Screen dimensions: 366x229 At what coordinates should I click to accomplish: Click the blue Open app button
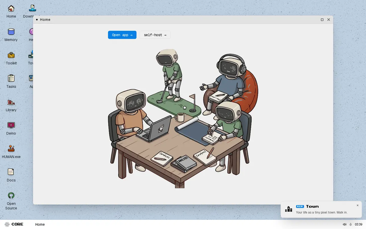click(122, 35)
